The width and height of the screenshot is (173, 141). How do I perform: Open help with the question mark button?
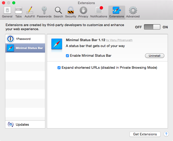click(x=166, y=134)
